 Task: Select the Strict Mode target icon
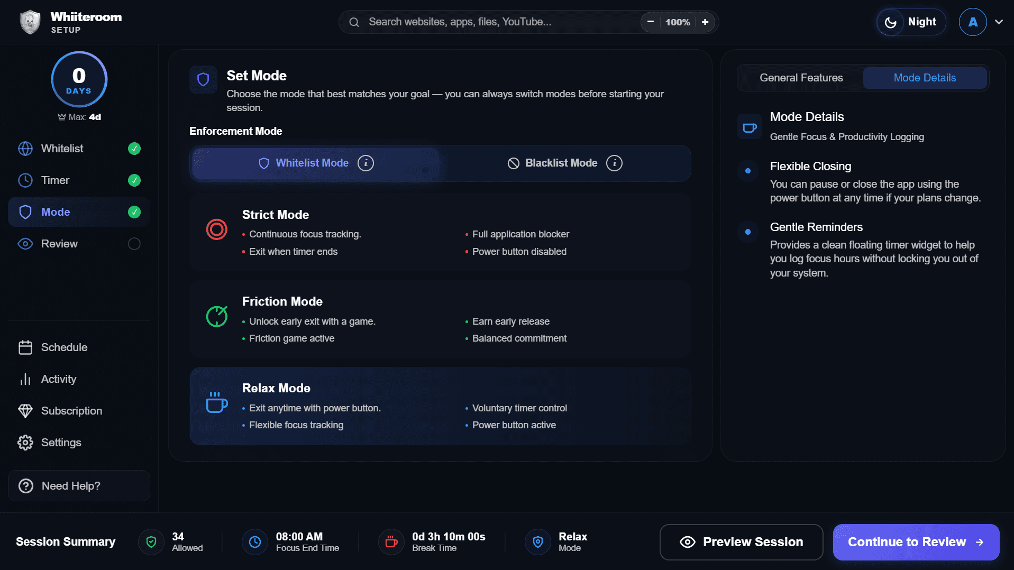point(217,229)
